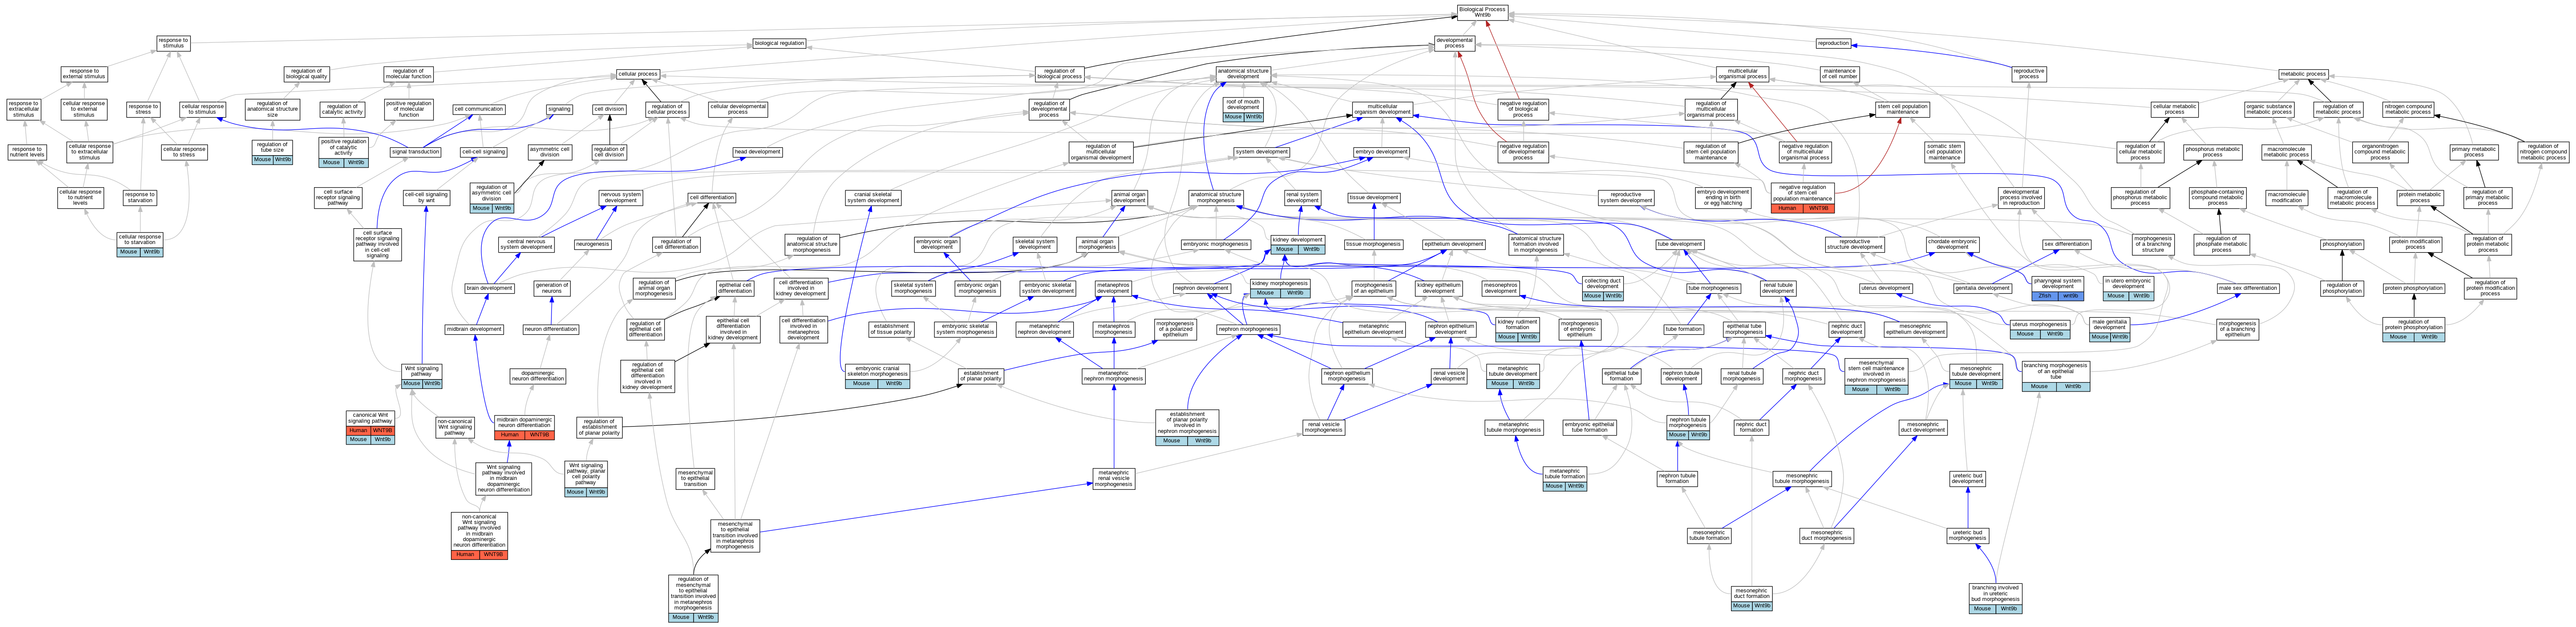
Task: Select the 'midbrain dopaminergic' red Human tag
Action: [x=510, y=434]
